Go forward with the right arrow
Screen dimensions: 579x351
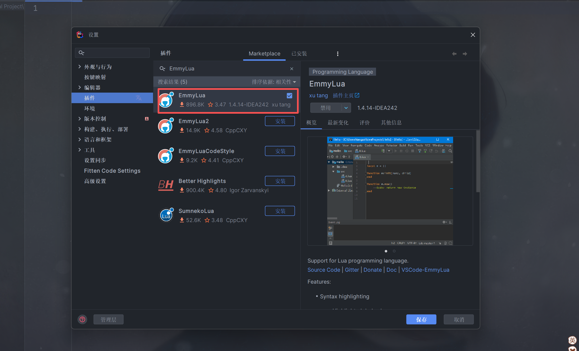point(465,54)
